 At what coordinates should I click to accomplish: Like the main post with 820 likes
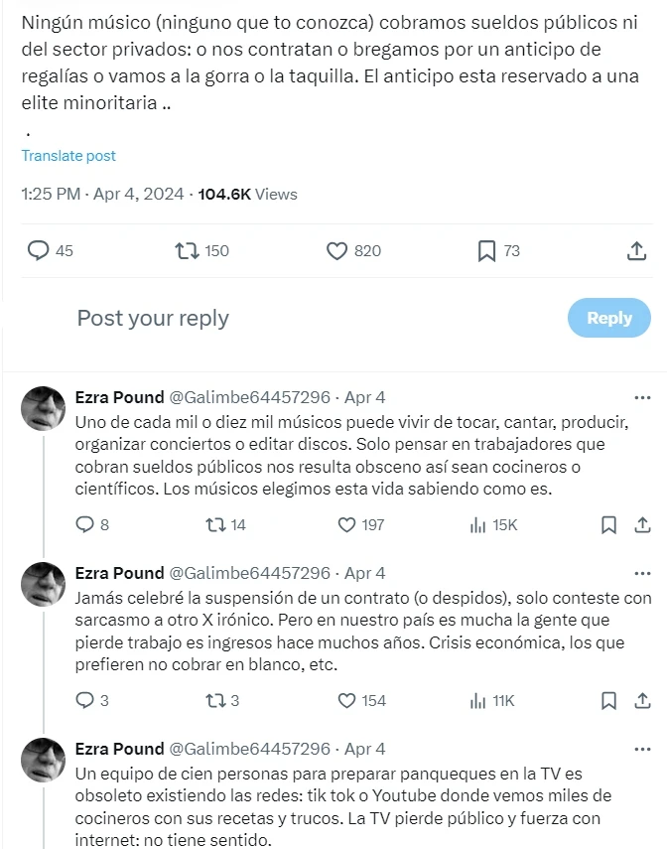(337, 251)
